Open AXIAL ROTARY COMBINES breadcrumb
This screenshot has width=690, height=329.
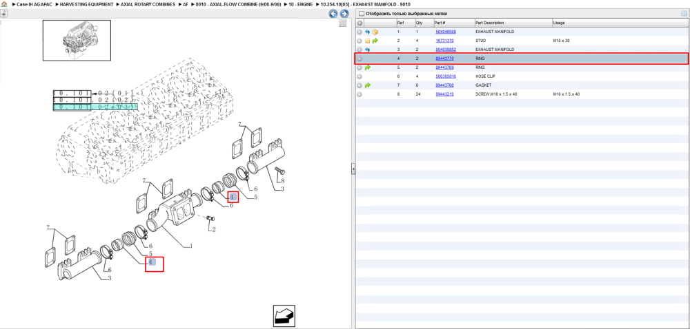148,4
